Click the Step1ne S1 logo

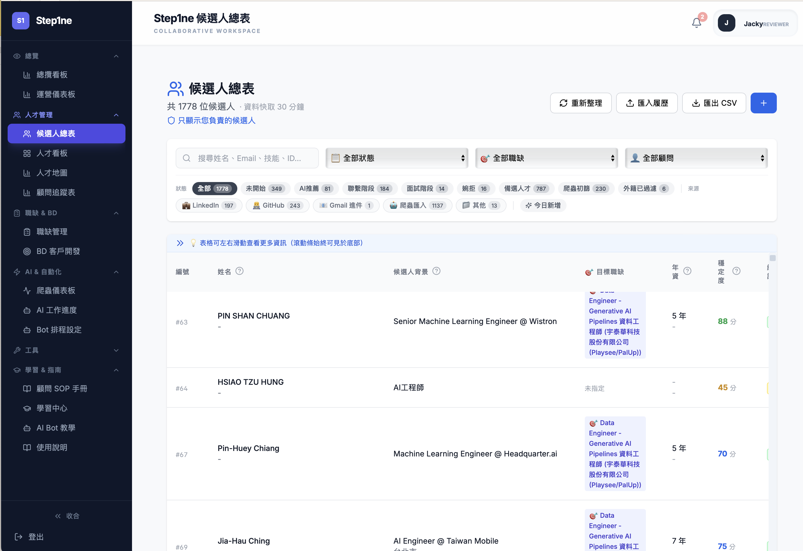[21, 21]
